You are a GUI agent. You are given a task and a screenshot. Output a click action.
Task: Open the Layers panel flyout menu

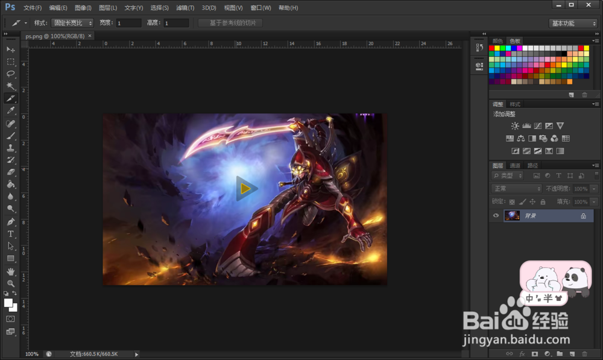pyautogui.click(x=596, y=165)
